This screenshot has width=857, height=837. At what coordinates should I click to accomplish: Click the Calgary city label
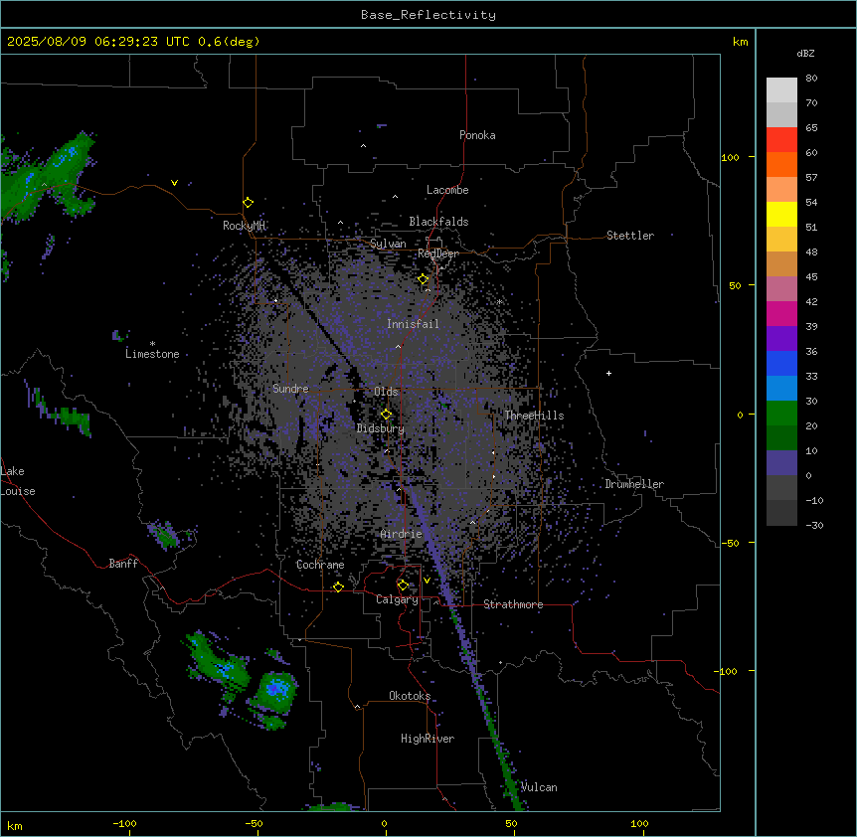[x=398, y=599]
